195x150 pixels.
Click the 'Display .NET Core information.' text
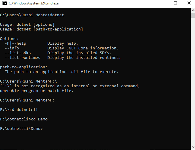[x=83, y=48]
